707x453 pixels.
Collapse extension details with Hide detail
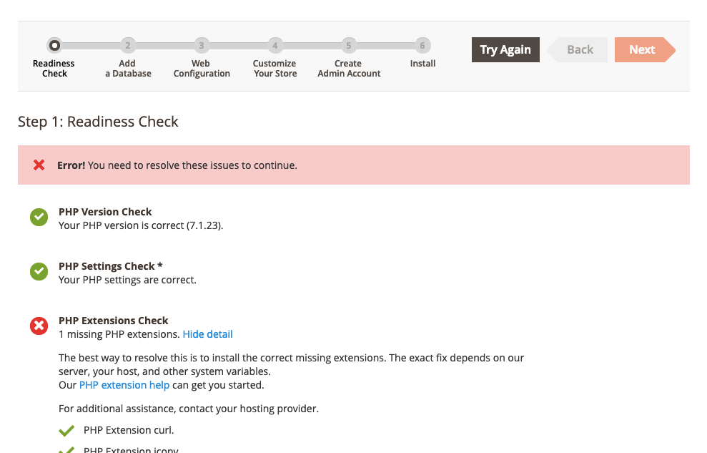point(207,334)
